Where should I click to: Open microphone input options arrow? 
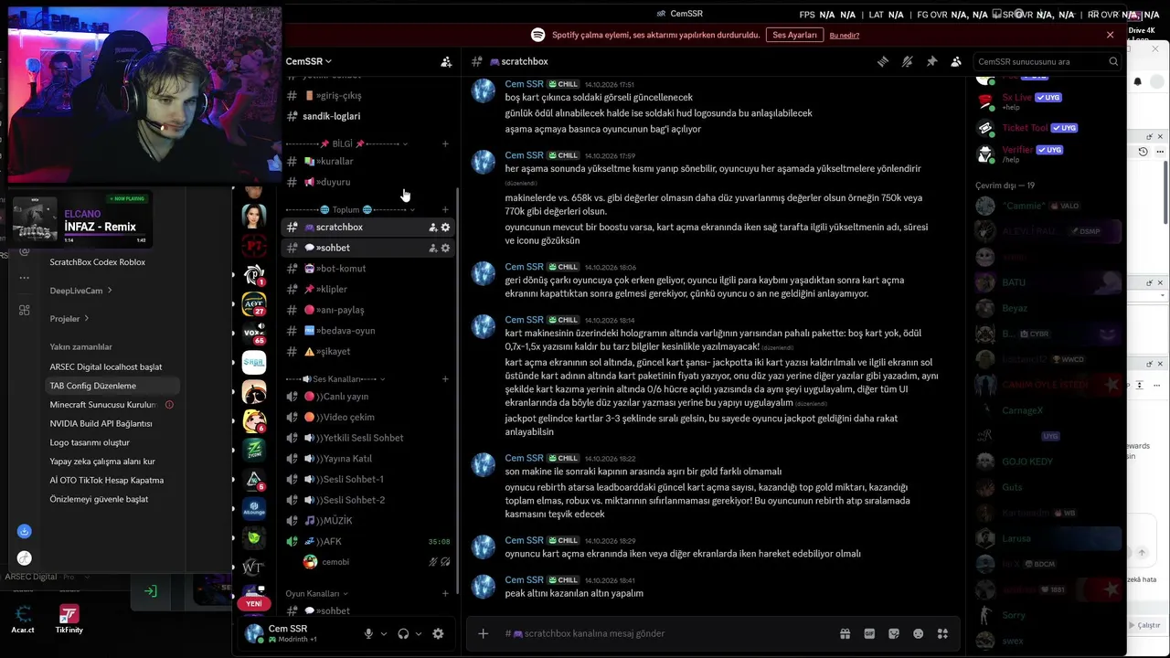[384, 633]
